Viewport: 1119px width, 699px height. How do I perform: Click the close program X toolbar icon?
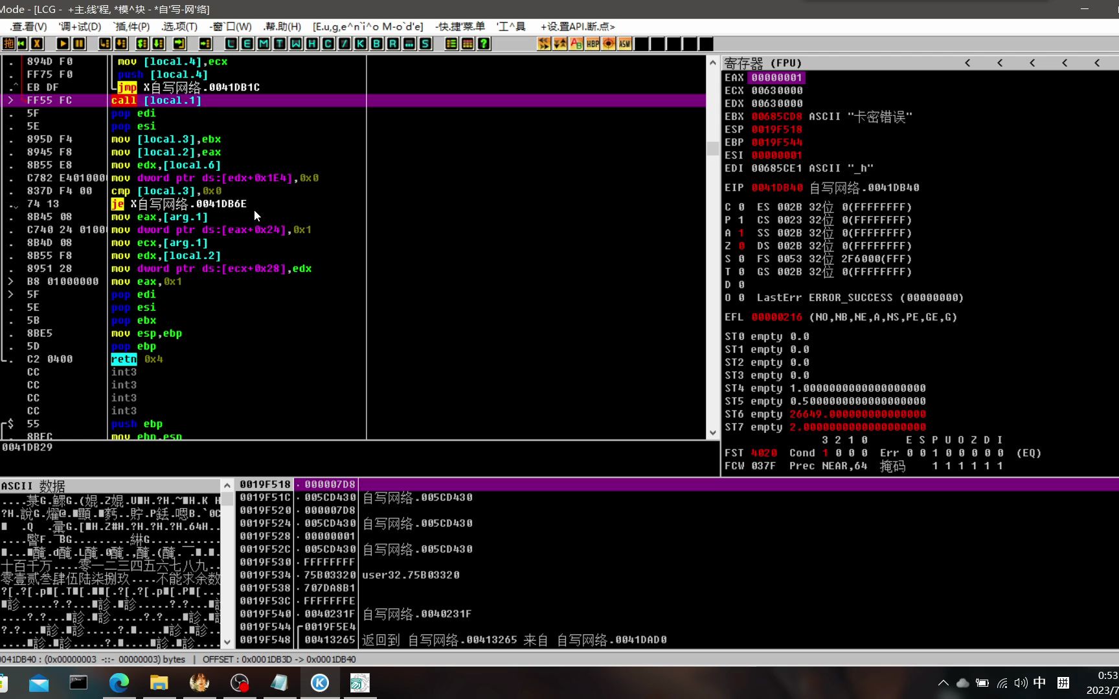pyautogui.click(x=38, y=43)
